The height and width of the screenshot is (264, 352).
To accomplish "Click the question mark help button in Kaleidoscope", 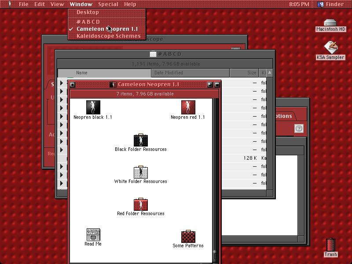I will tap(299, 128).
